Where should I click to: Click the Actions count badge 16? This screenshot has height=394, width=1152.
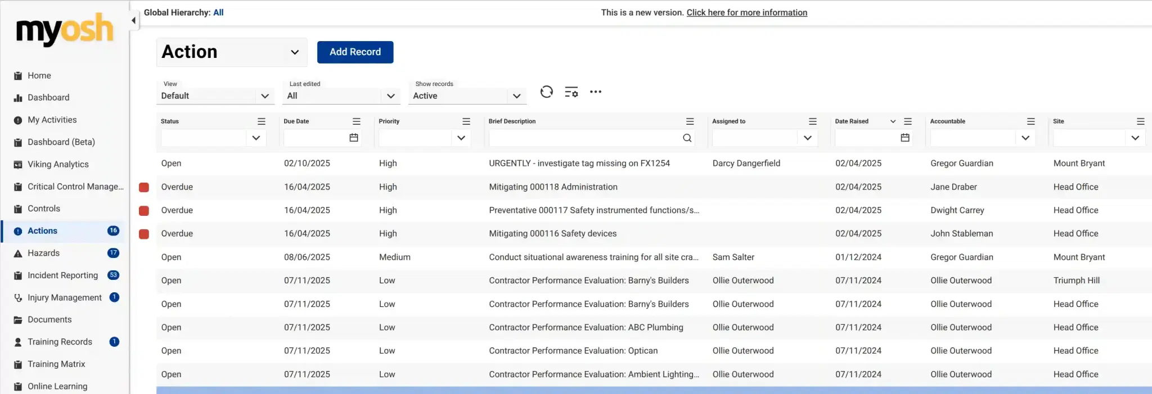[114, 231]
